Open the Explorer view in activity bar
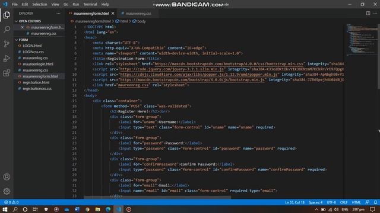Screen dimensions: 380x213 [7, 15]
